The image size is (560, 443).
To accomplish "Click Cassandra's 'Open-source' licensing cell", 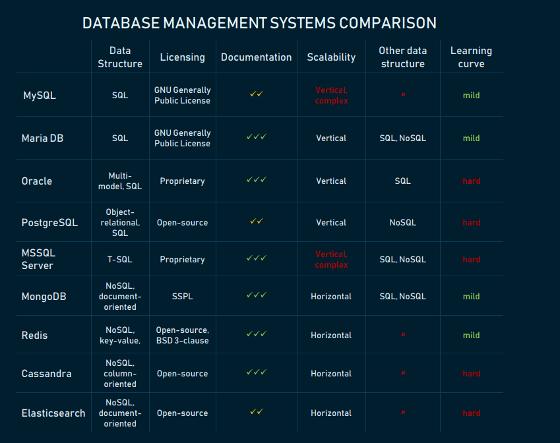I will click(183, 373).
